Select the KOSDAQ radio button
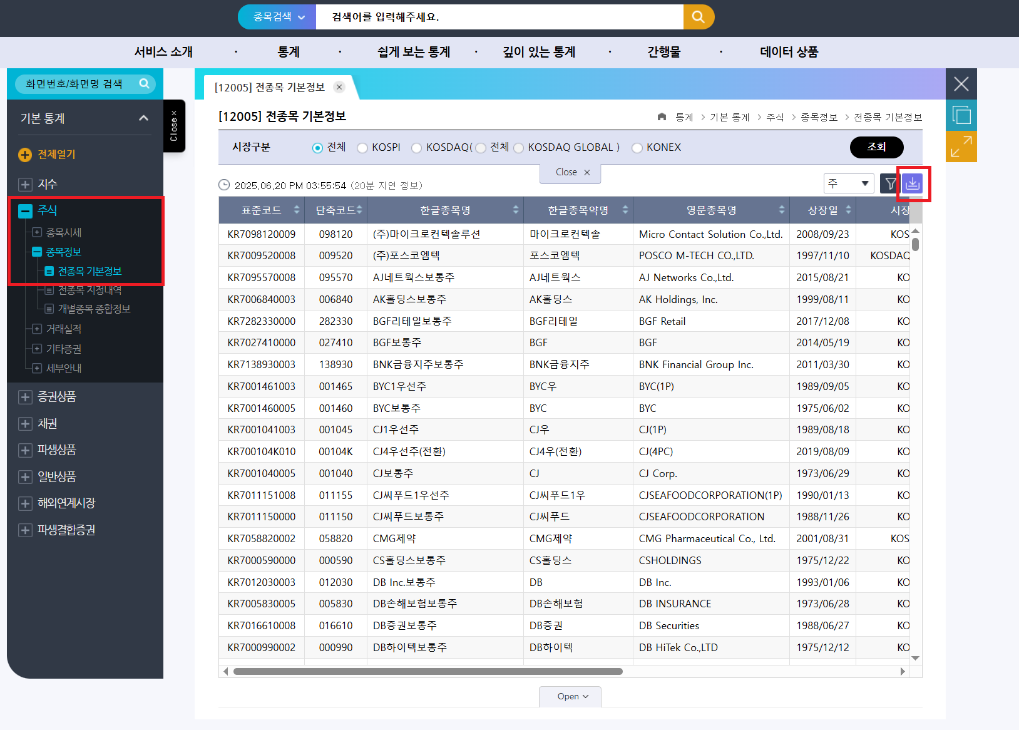The width and height of the screenshot is (1019, 730). (x=417, y=148)
